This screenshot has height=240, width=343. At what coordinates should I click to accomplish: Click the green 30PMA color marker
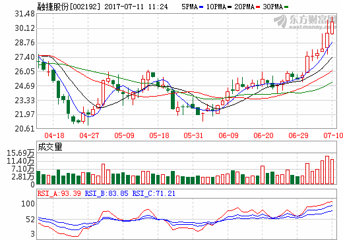pyautogui.click(x=286, y=7)
